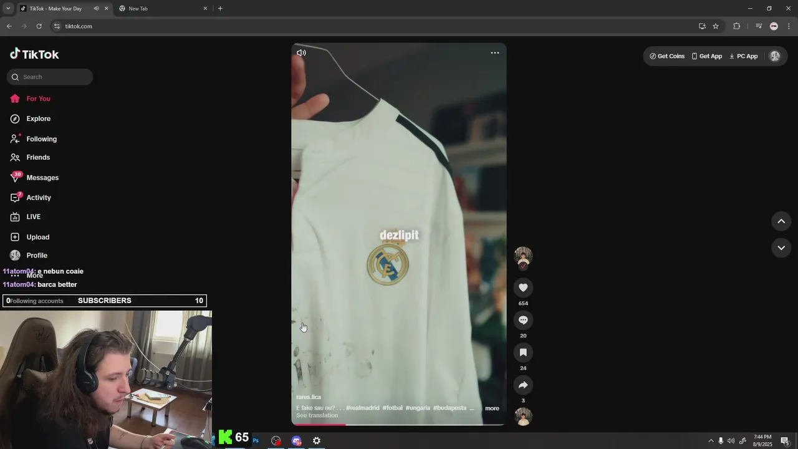
Task: Open the Discord taskbar icon
Action: tap(296, 441)
